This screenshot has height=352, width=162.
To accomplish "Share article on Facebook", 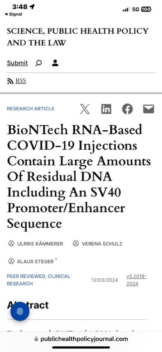I will (x=127, y=109).
